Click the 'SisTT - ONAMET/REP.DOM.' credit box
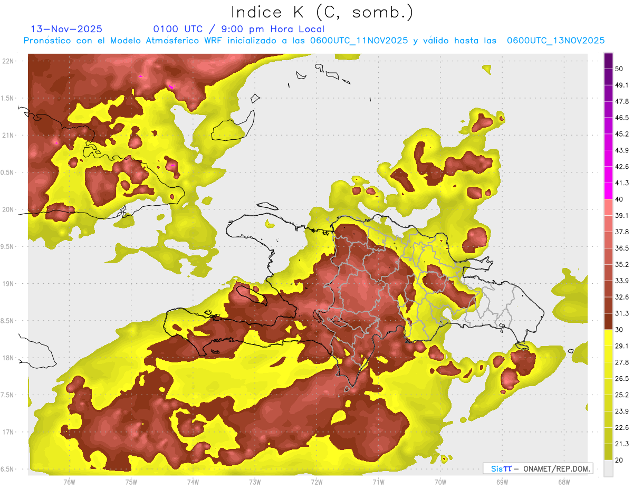 [538, 468]
